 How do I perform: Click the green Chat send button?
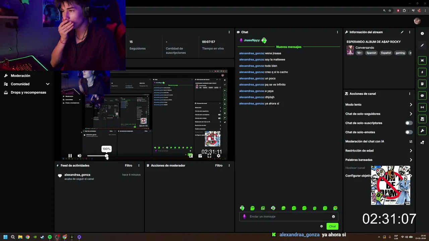332,226
